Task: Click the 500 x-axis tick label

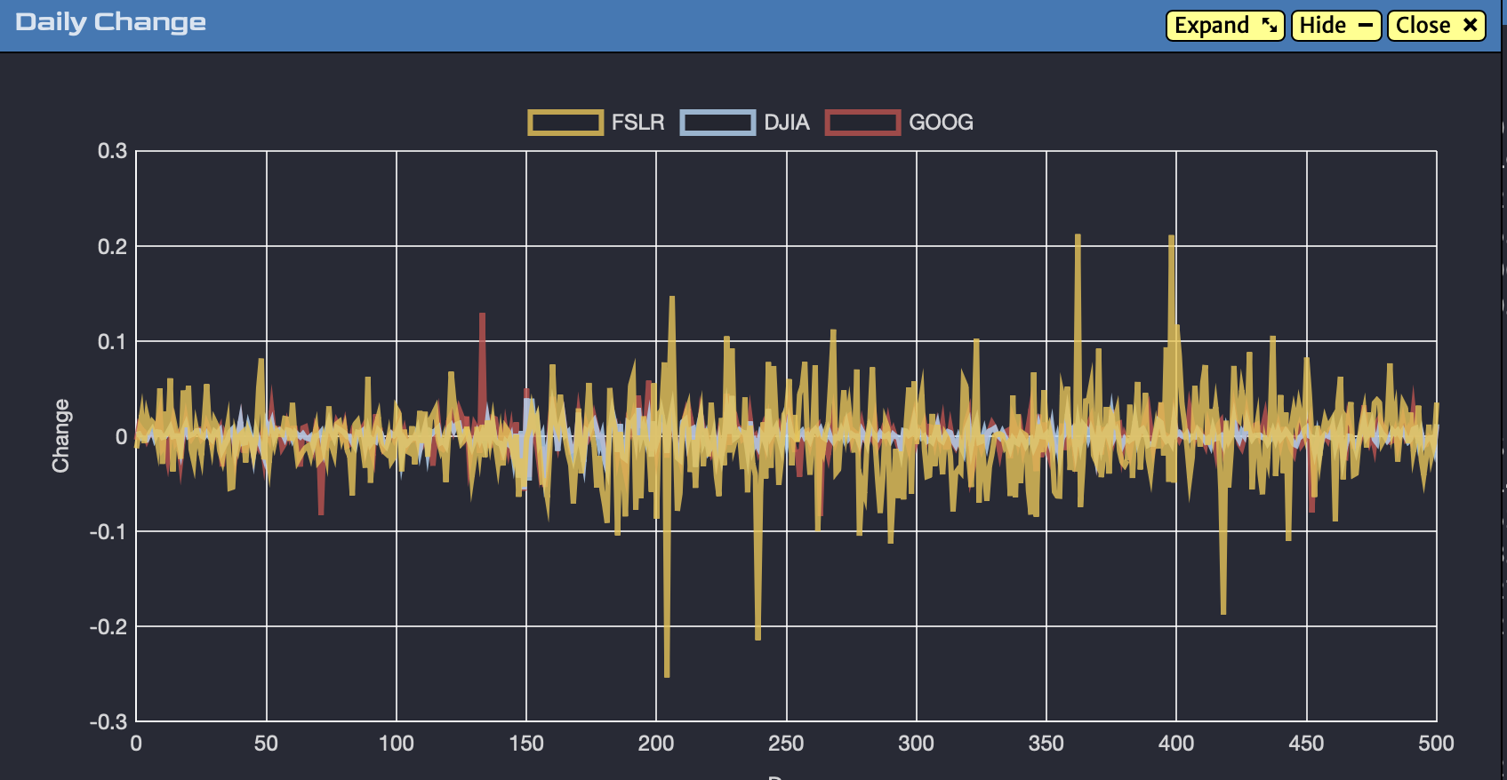Action: [1436, 744]
